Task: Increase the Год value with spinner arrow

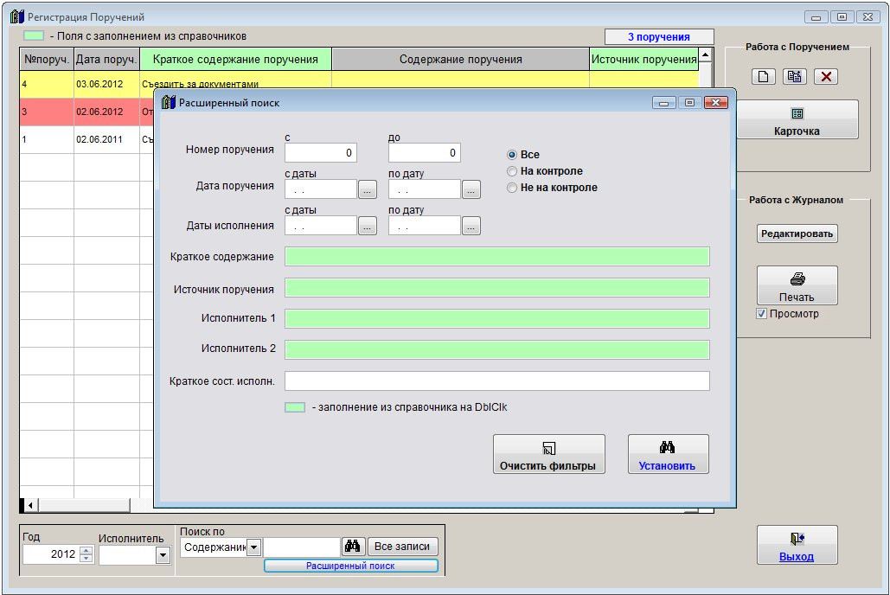Action: (86, 551)
